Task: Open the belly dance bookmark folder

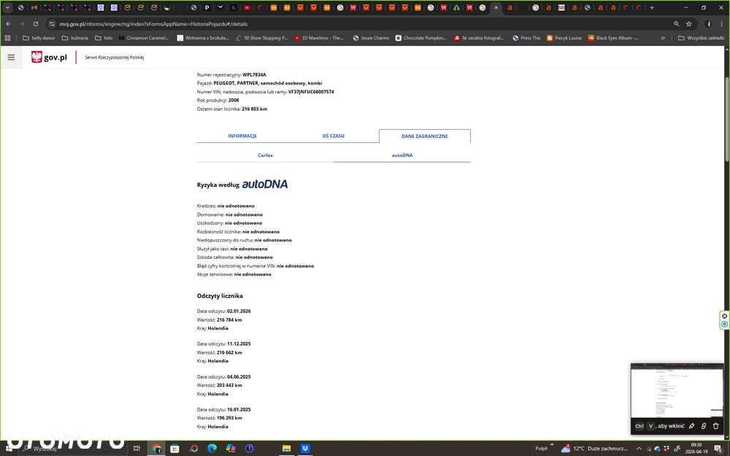Action: [x=39, y=38]
